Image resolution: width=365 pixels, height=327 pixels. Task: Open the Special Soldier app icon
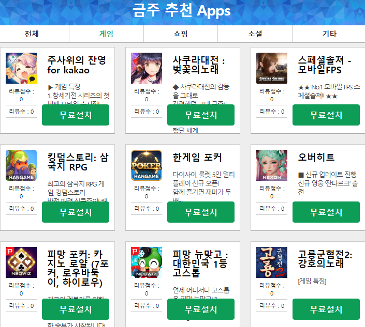(x=272, y=68)
